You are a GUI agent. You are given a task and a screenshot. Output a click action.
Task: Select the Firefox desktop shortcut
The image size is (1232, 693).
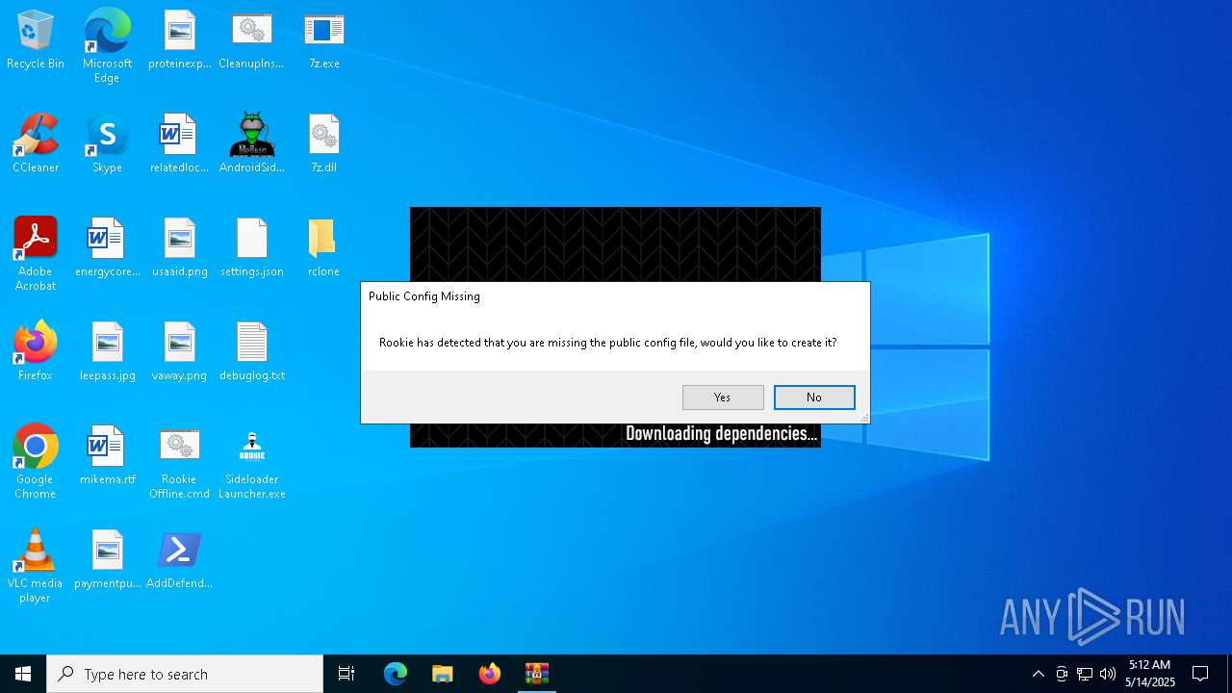tap(36, 352)
